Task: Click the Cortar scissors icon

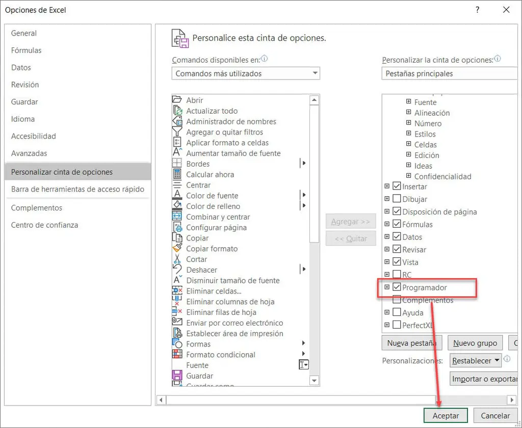Action: pos(177,259)
